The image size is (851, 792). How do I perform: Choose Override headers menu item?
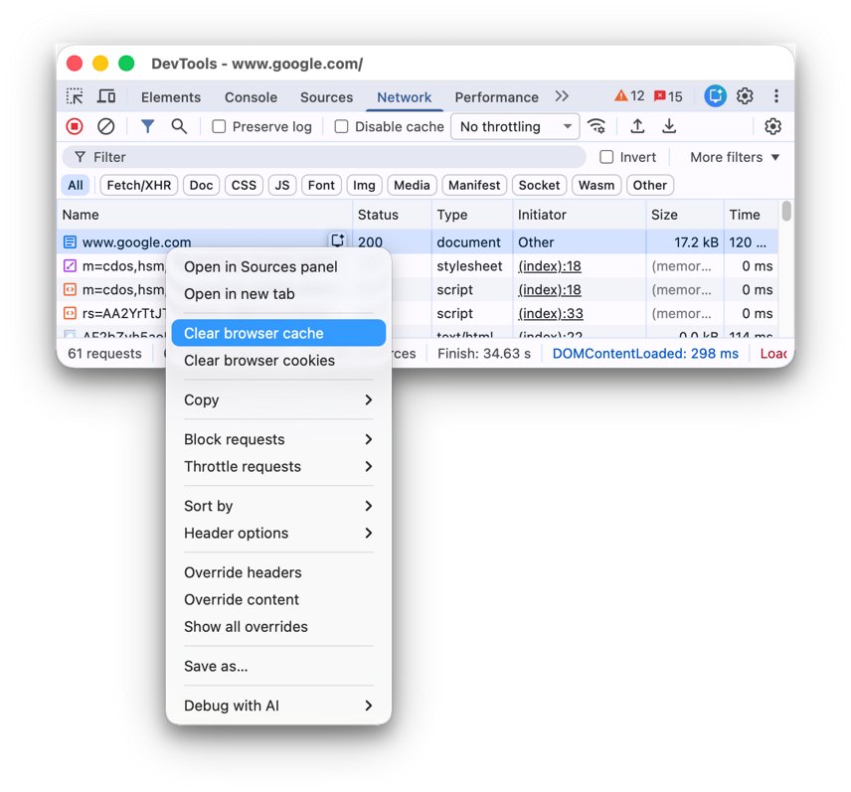(278, 572)
